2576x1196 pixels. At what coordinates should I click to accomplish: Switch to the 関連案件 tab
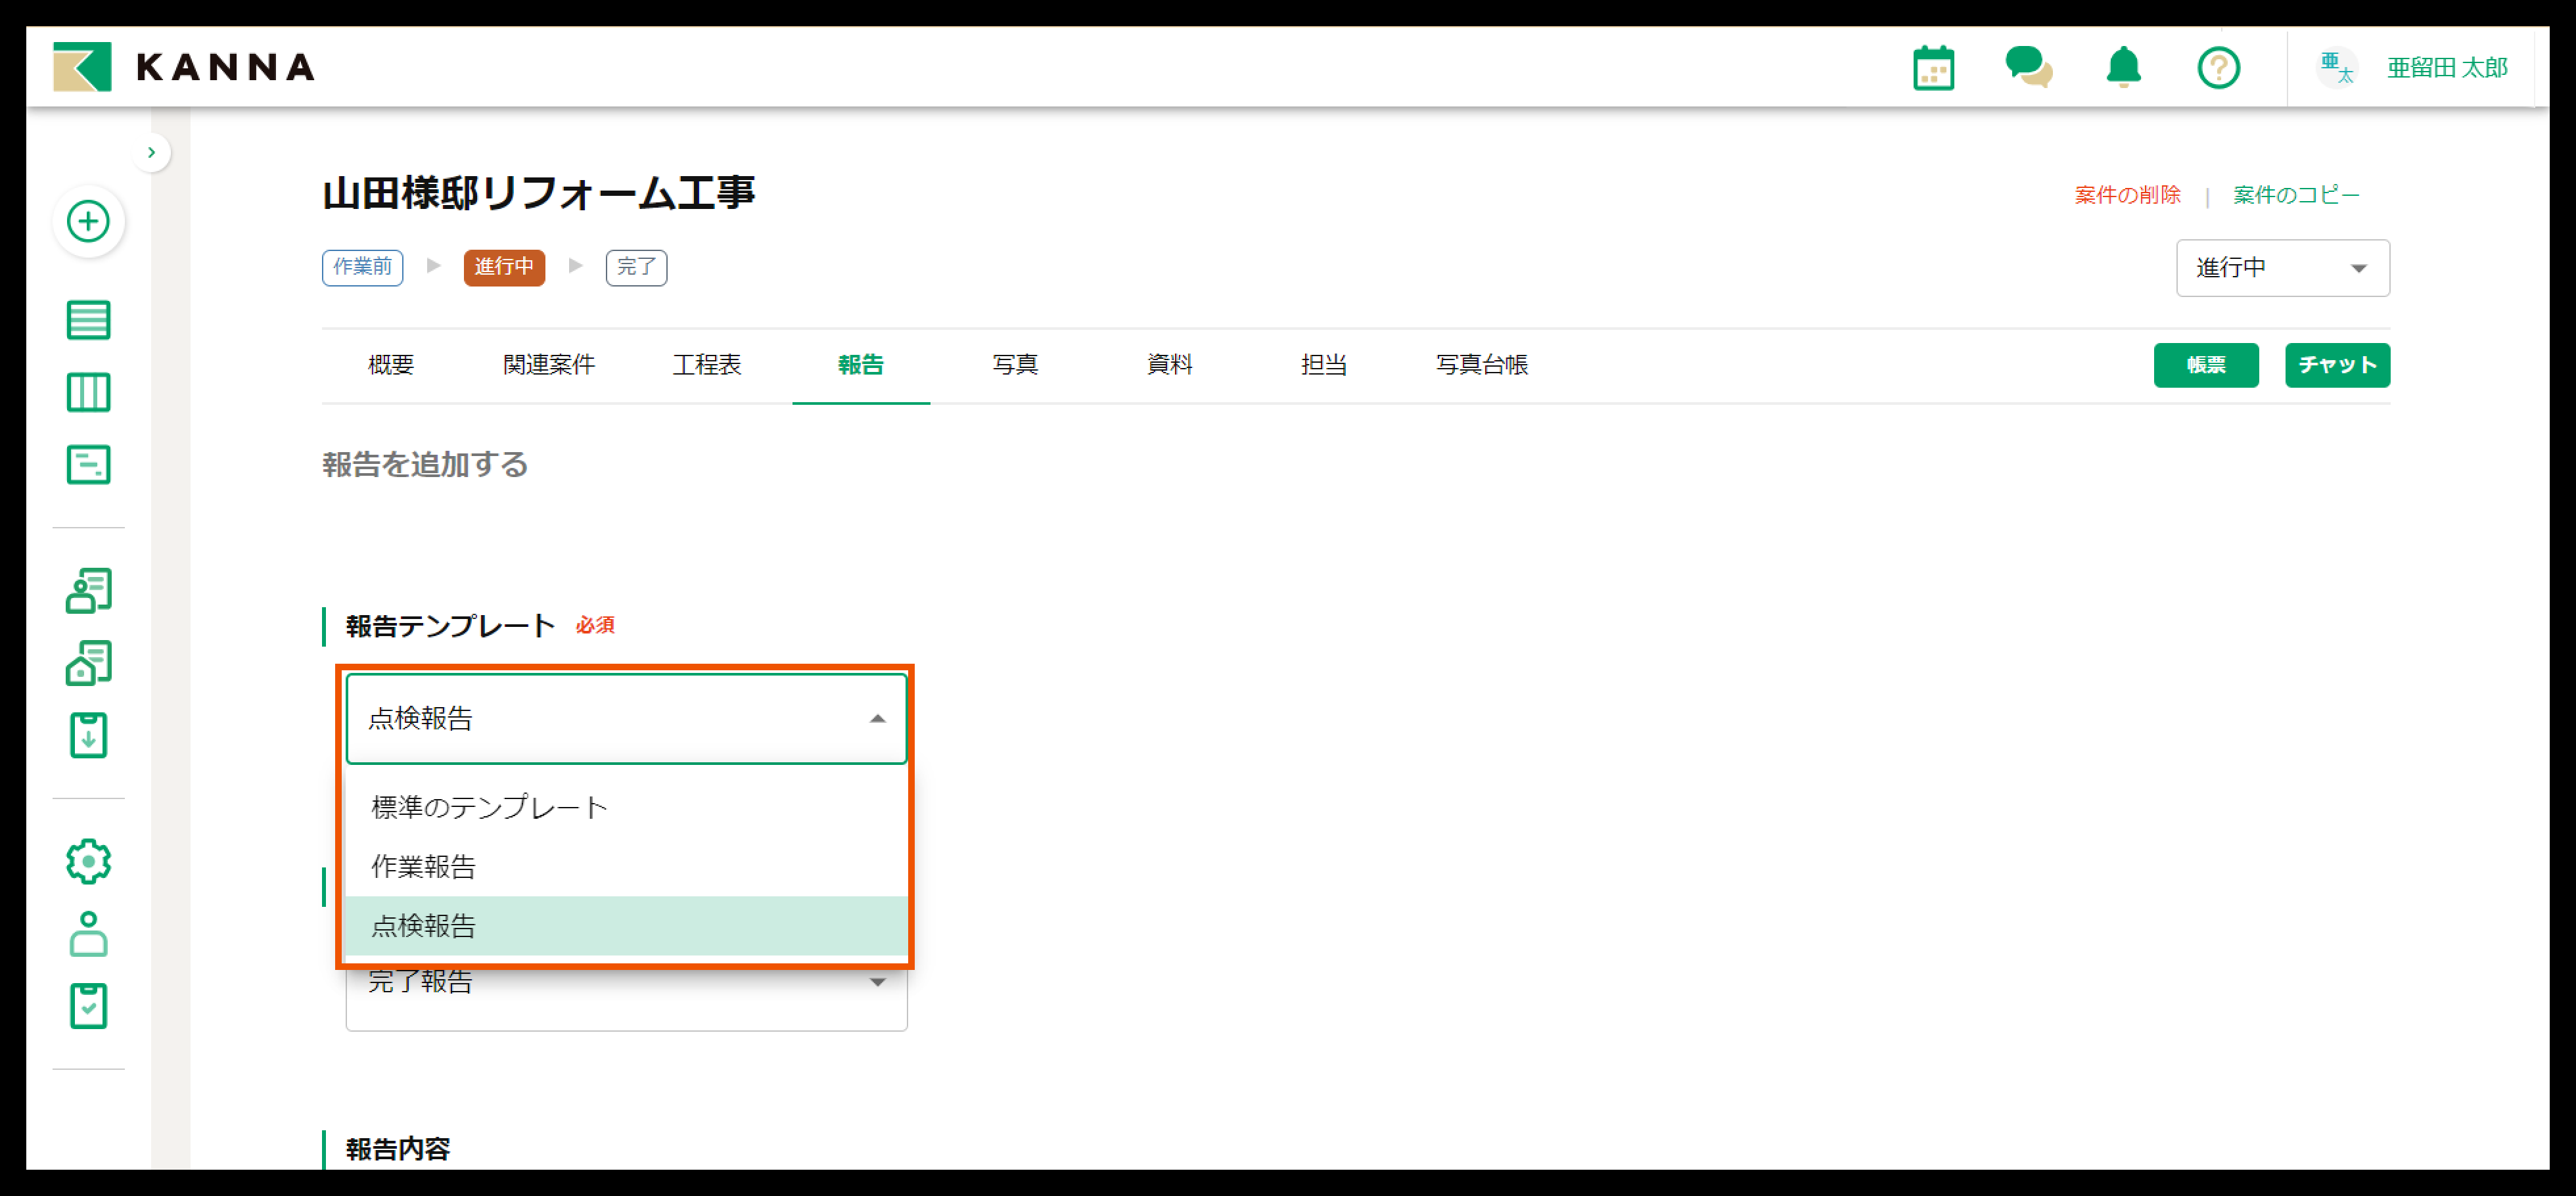click(x=548, y=365)
